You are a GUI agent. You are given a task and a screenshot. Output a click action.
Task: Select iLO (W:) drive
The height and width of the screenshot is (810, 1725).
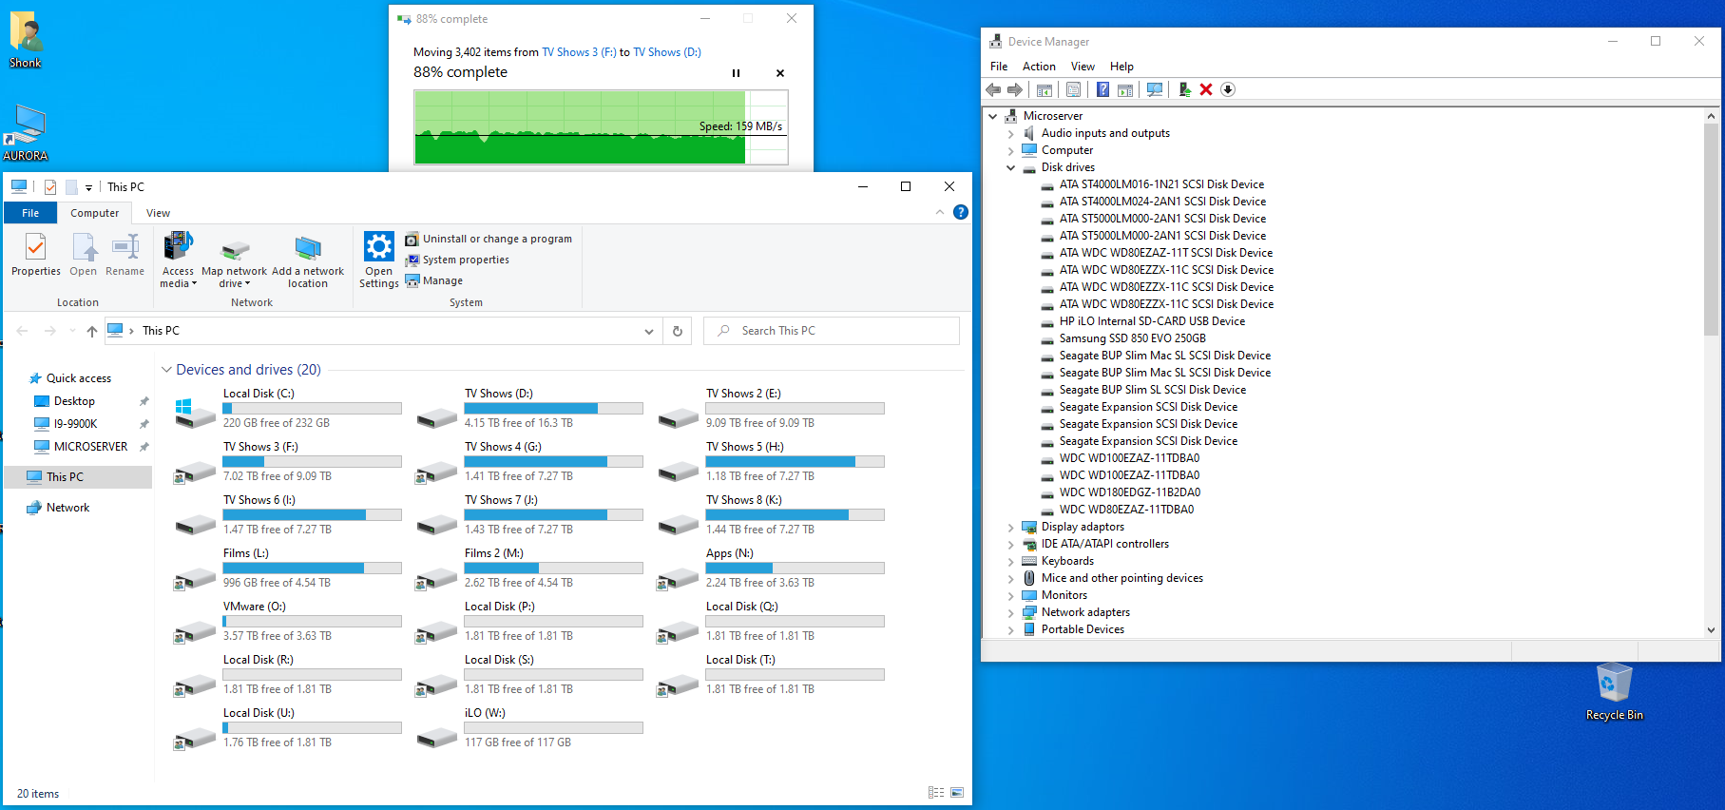pos(529,728)
